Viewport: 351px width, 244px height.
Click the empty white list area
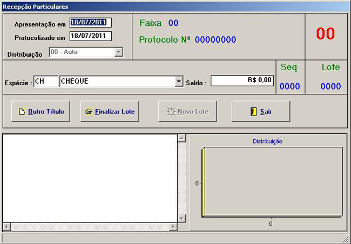click(x=90, y=178)
